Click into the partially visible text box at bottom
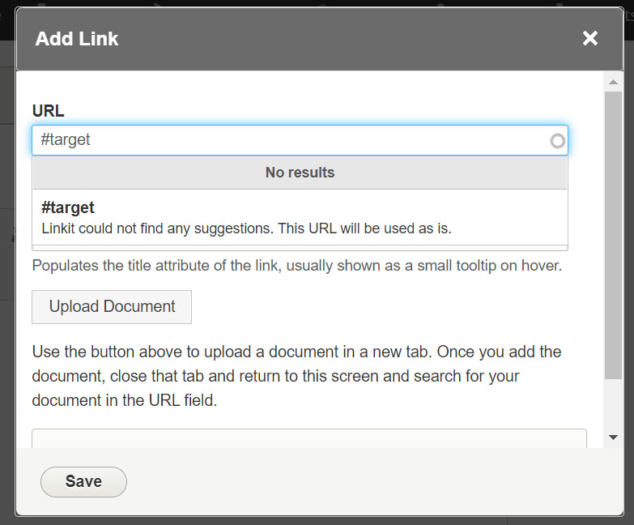The height and width of the screenshot is (525, 634). click(308, 438)
